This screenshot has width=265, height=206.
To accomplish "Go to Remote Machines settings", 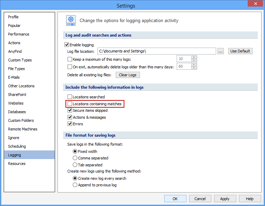I will (x=23, y=129).
